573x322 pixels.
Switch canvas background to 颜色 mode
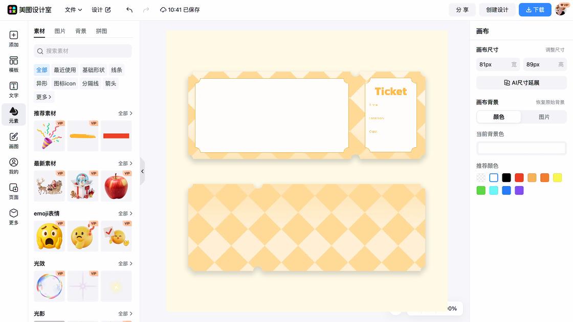(498, 117)
